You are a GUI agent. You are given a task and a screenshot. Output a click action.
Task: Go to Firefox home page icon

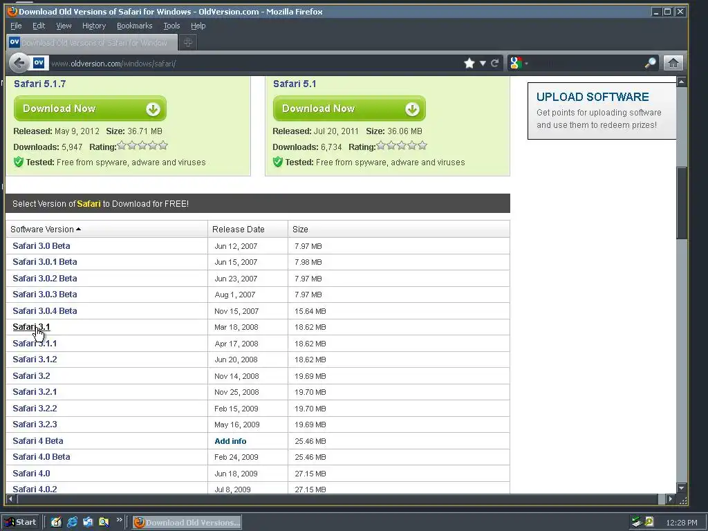pyautogui.click(x=673, y=63)
